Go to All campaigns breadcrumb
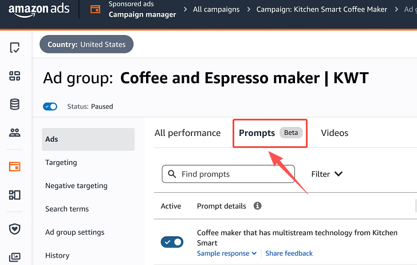Image resolution: width=417 pixels, height=265 pixels. click(217, 9)
